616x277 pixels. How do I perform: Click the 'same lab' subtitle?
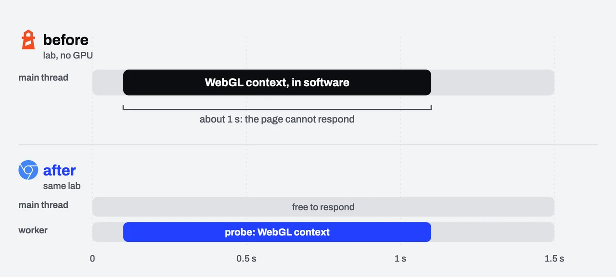pos(62,186)
